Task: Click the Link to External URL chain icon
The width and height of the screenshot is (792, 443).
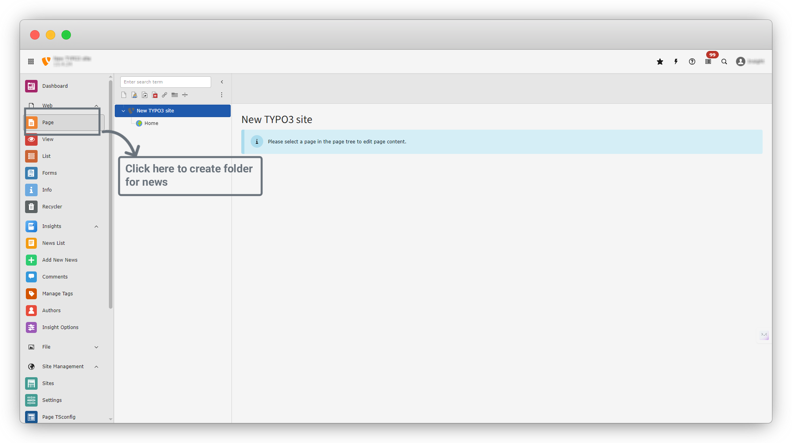Action: point(165,95)
